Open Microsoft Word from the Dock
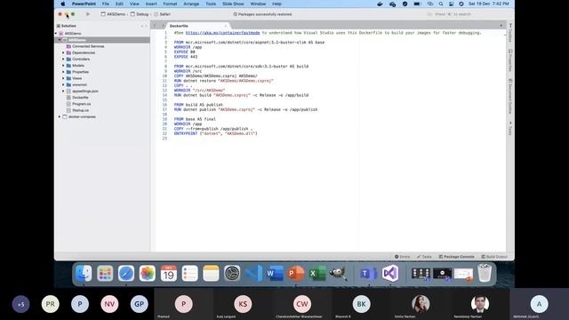 pyautogui.click(x=275, y=273)
